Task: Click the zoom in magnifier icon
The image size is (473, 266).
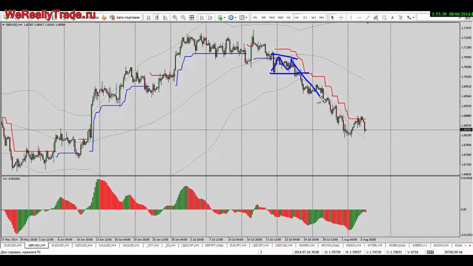Action: (175, 17)
